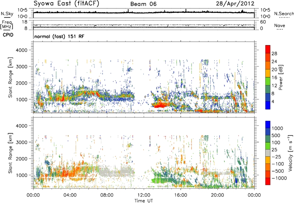Click the 'Velocity [m s-1]' colorbar title
This screenshot has height=203, width=294.
click(290, 153)
